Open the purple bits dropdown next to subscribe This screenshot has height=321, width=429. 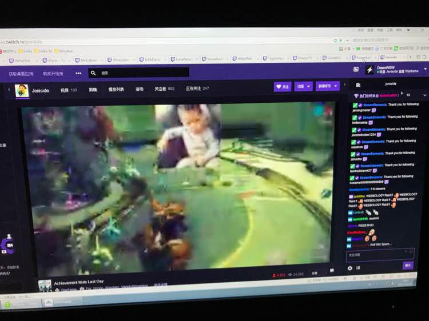[328, 86]
